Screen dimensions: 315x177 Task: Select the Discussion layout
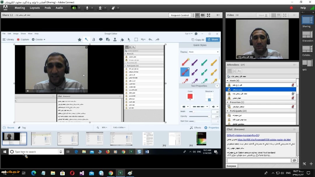click(307, 34)
